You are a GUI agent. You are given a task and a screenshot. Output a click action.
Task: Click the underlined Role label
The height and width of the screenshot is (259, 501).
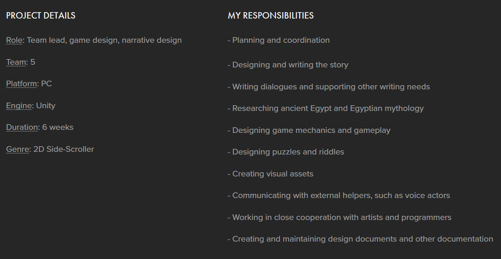point(14,40)
